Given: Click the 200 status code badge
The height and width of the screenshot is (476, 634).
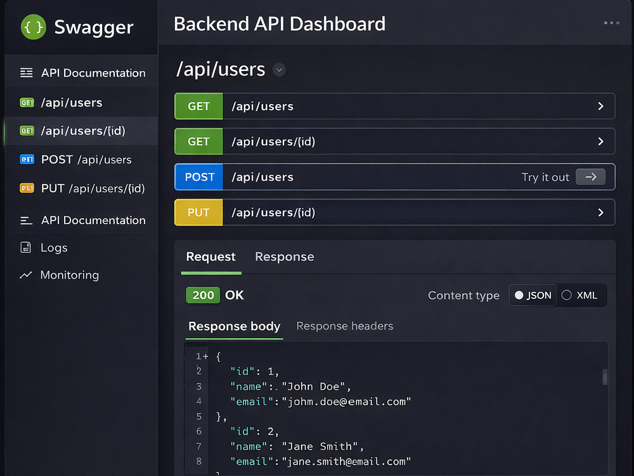Looking at the screenshot, I should 203,295.
